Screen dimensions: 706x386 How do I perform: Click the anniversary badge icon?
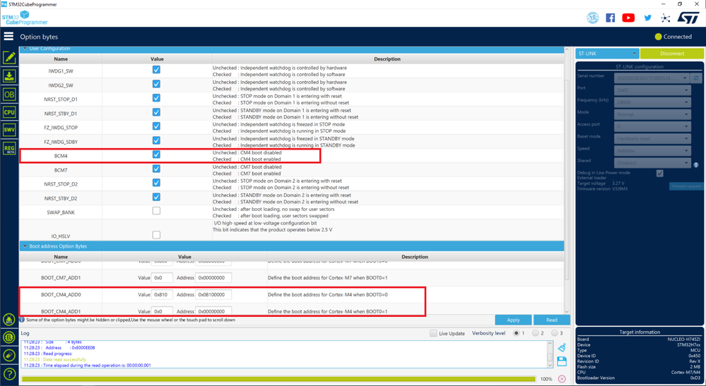click(592, 18)
